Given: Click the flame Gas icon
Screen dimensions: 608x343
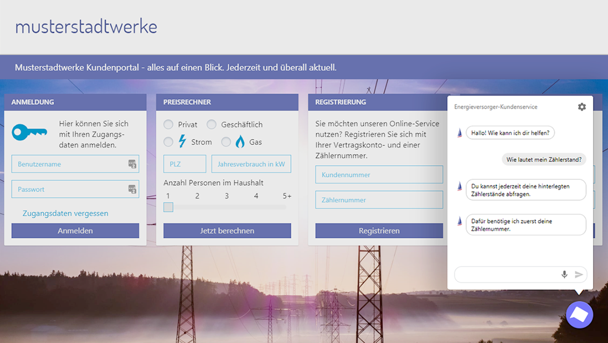Looking at the screenshot, I should (x=240, y=142).
